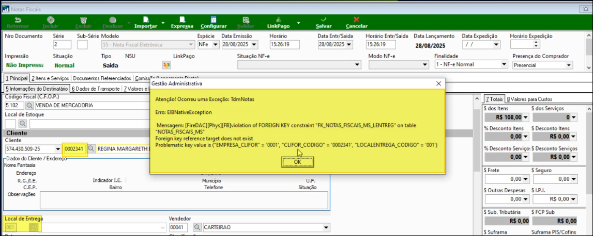Search Código Fiscal with magnifier icon
This screenshot has width=593, height=236.
pyautogui.click(x=29, y=105)
